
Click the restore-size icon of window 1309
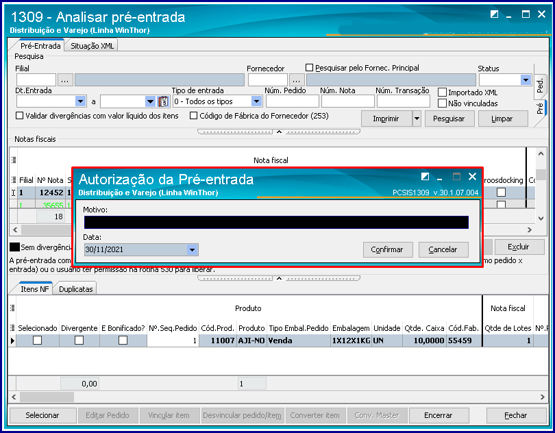click(x=494, y=14)
